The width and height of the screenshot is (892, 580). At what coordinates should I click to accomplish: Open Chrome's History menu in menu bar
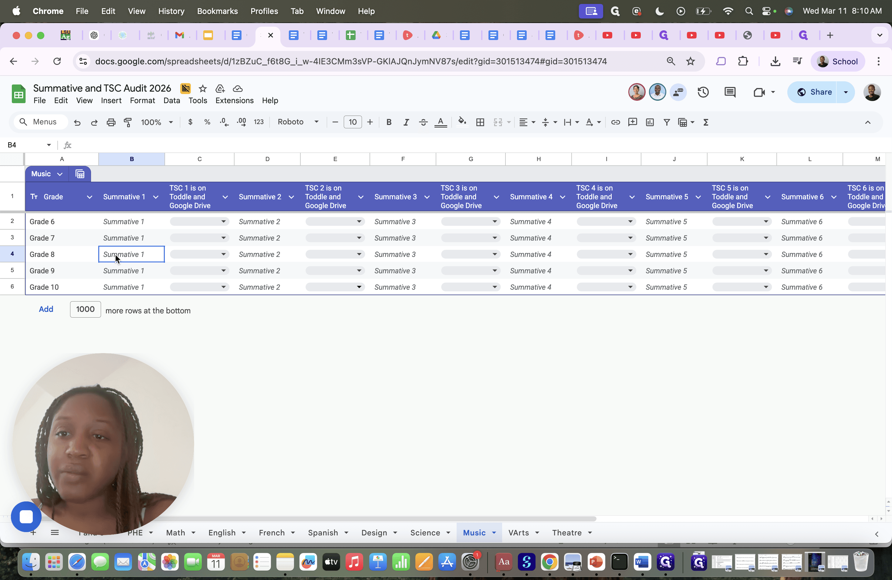click(171, 11)
